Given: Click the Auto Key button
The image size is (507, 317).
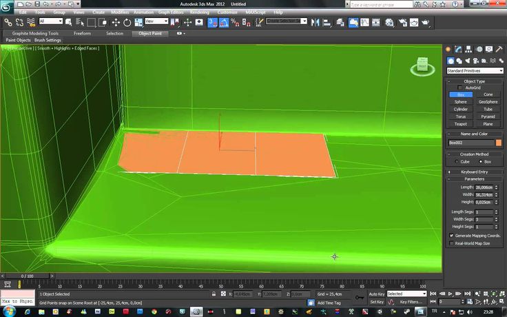Looking at the screenshot, I should (376, 294).
